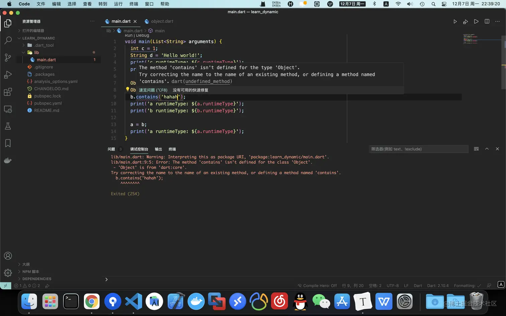Click 速览问题 peek problem link in hover
This screenshot has width=506, height=316.
coord(153,90)
